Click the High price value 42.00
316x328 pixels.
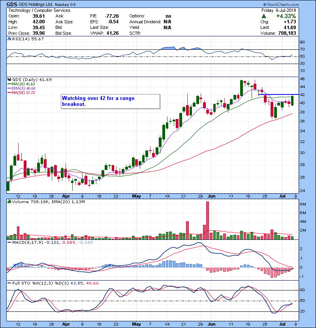point(39,22)
